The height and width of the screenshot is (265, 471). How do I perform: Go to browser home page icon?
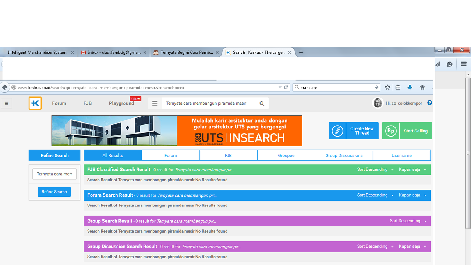tap(422, 88)
